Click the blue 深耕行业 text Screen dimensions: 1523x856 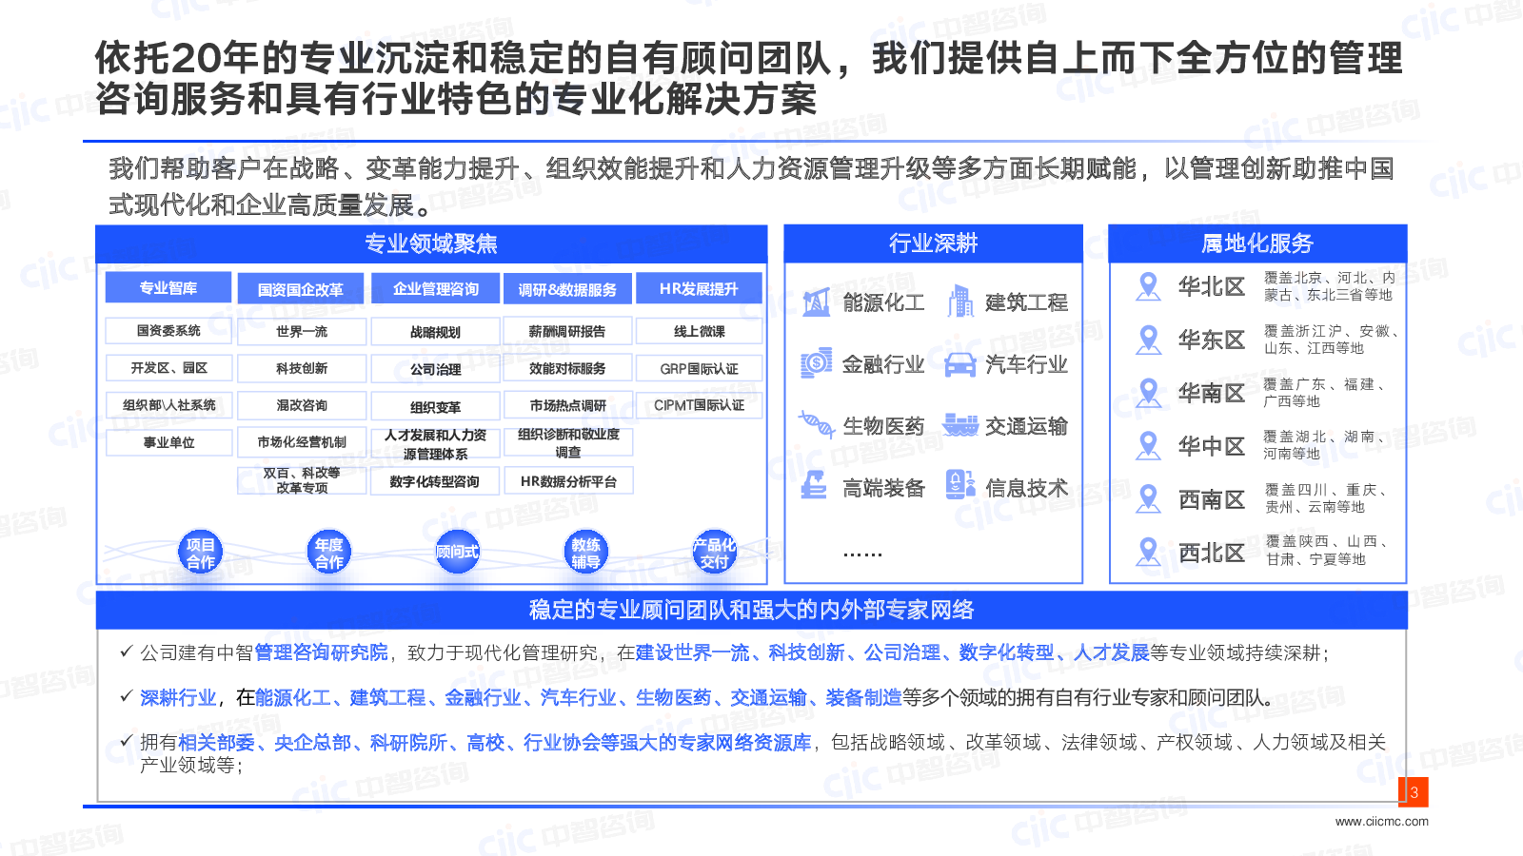pos(178,697)
